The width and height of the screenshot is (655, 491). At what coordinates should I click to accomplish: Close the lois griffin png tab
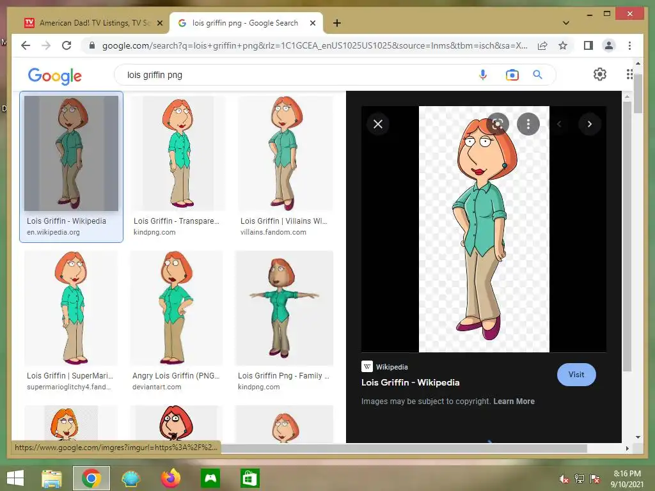point(312,23)
